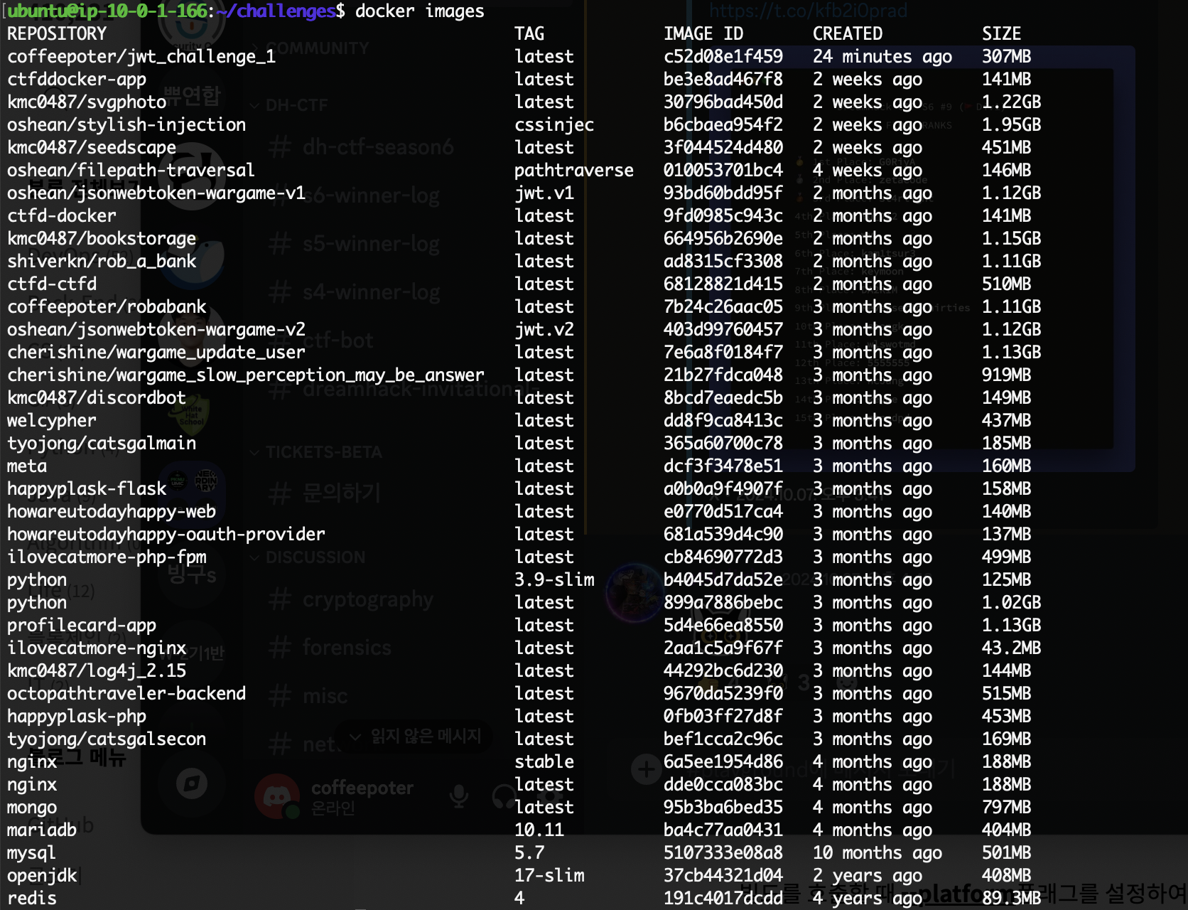Collapse the DISCUSSION category in Discord

click(308, 557)
